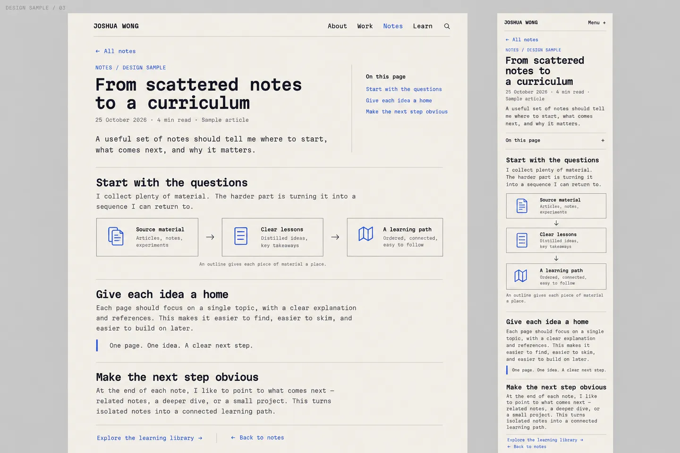Click the Clear lessons card in mobile view
This screenshot has height=453, width=680.
click(x=556, y=240)
